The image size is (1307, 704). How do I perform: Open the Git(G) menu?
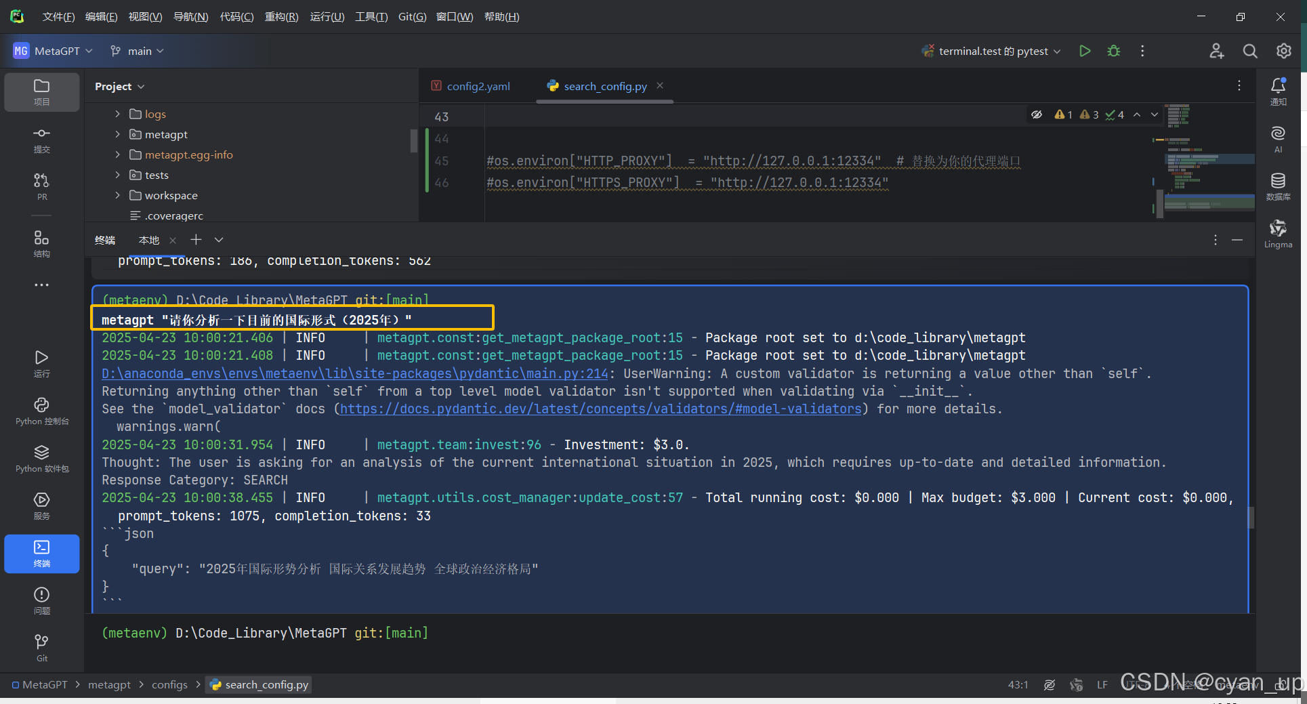click(x=412, y=16)
